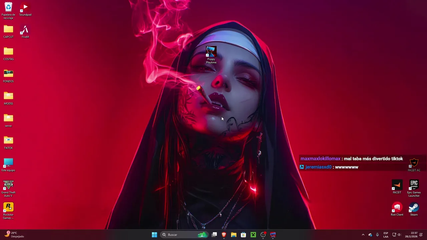Select the COSITAS folder
Viewport: 427px width, 240px height.
8,54
